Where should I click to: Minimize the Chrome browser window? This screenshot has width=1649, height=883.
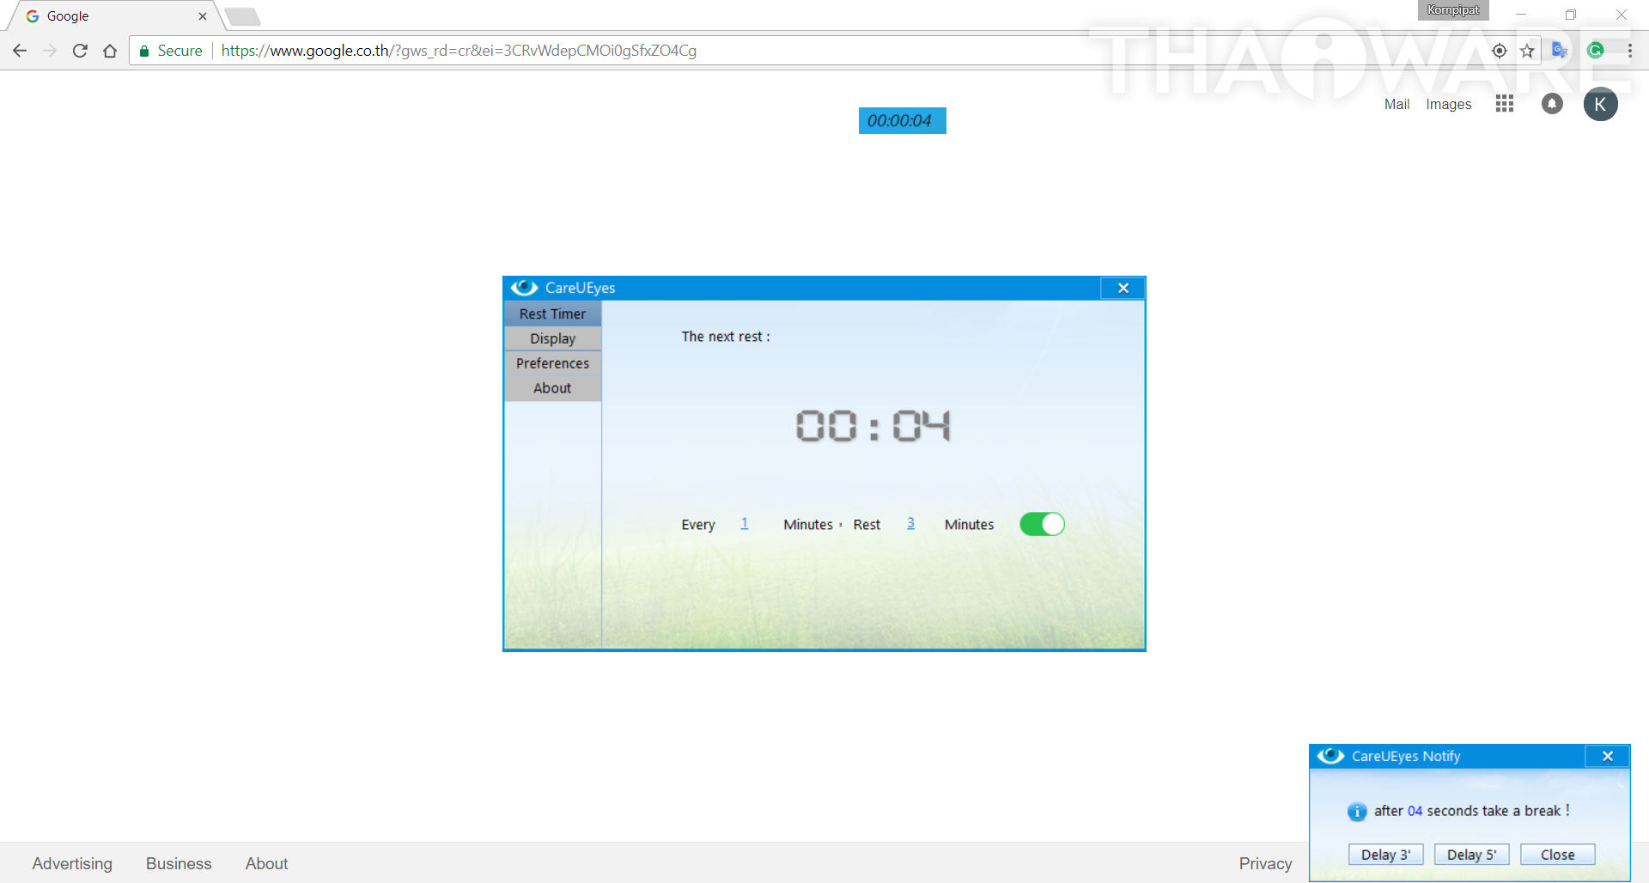tap(1520, 15)
